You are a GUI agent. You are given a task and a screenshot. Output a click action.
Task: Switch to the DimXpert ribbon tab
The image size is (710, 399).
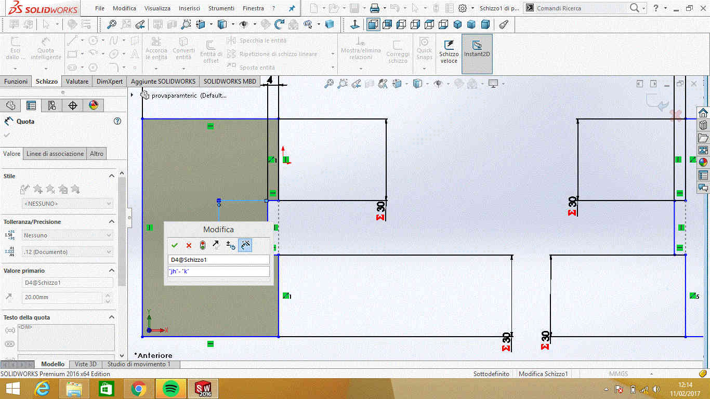coord(110,82)
